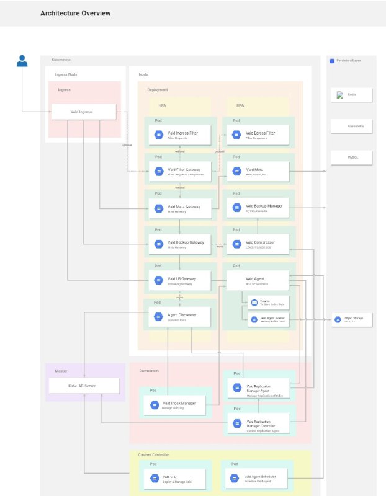Click the Vald Agent Scheduler label
The width and height of the screenshot is (386, 496).
click(x=260, y=476)
